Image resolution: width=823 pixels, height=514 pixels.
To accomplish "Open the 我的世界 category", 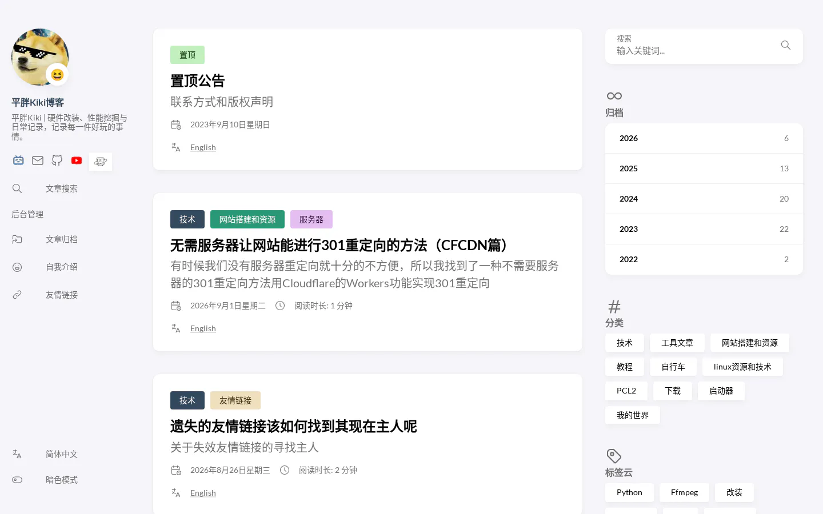I will point(633,415).
